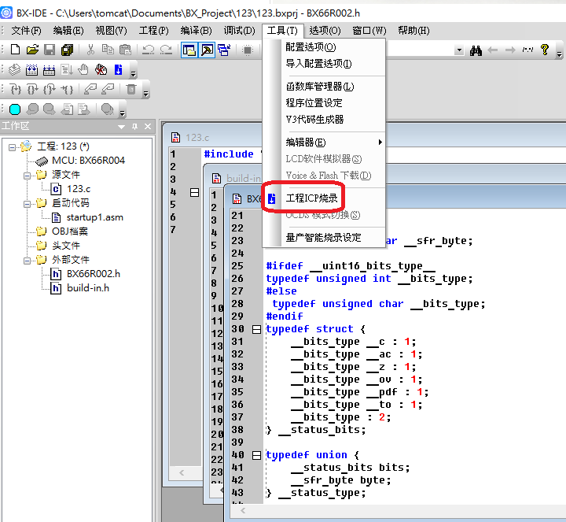Save all files with stacked floppy icon
The image size is (566, 522).
(x=67, y=50)
